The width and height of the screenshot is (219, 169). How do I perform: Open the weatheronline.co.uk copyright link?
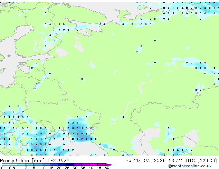[190, 166]
